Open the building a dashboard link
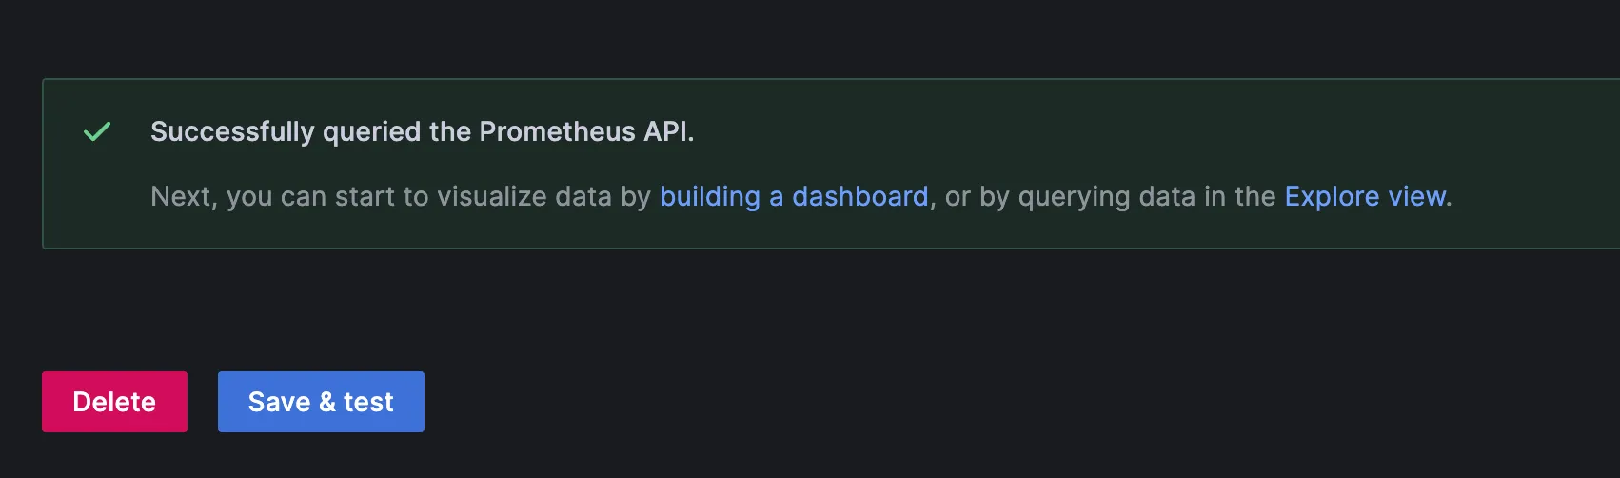Screen dimensions: 1620x478 coord(794,196)
